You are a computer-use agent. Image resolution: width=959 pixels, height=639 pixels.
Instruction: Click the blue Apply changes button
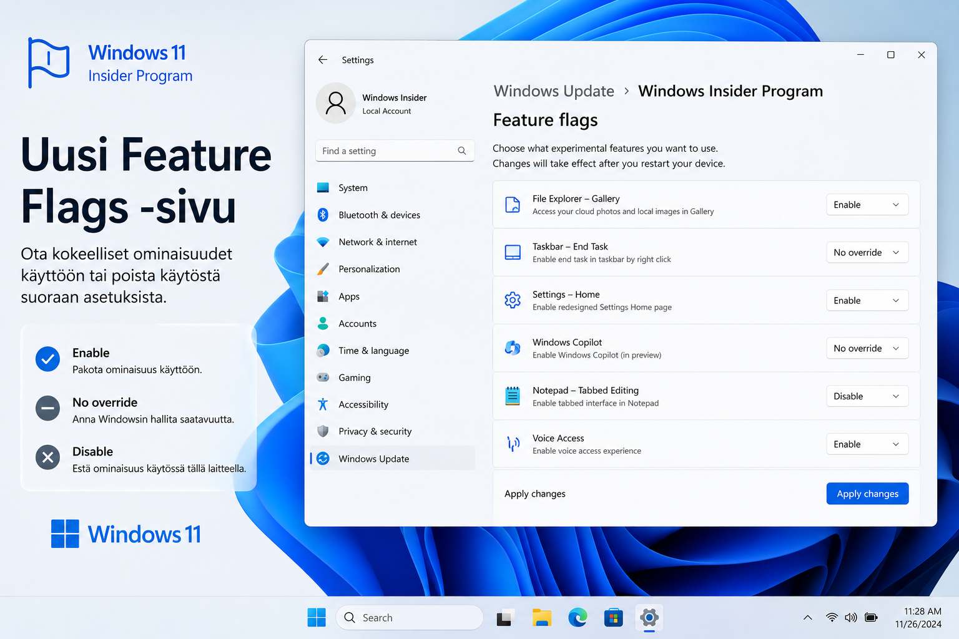click(x=867, y=494)
